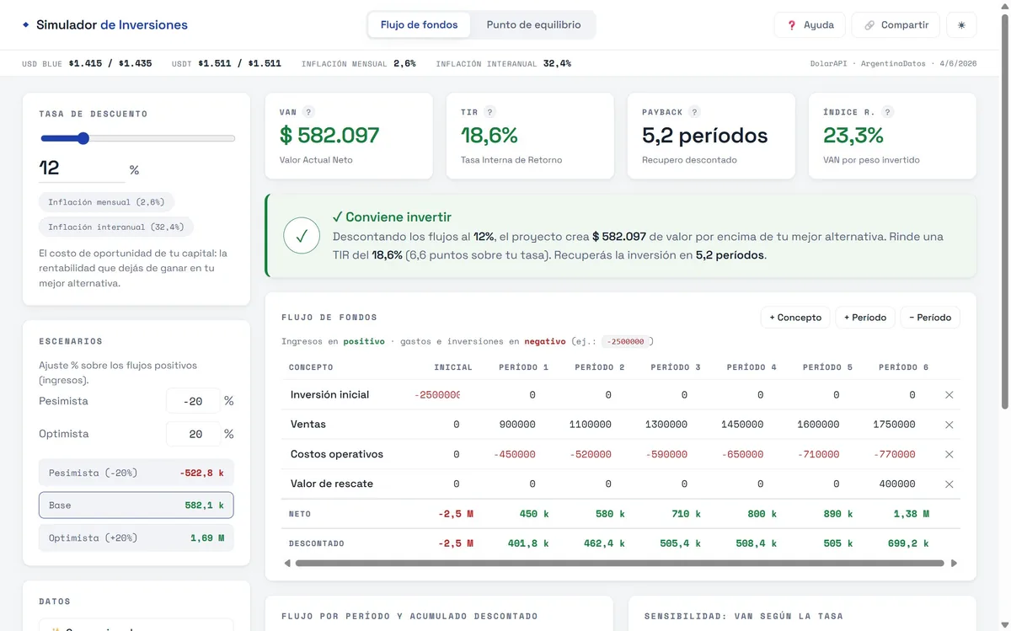Click the -2500000 initial investment cell
This screenshot has height=631, width=1011.
click(436, 395)
